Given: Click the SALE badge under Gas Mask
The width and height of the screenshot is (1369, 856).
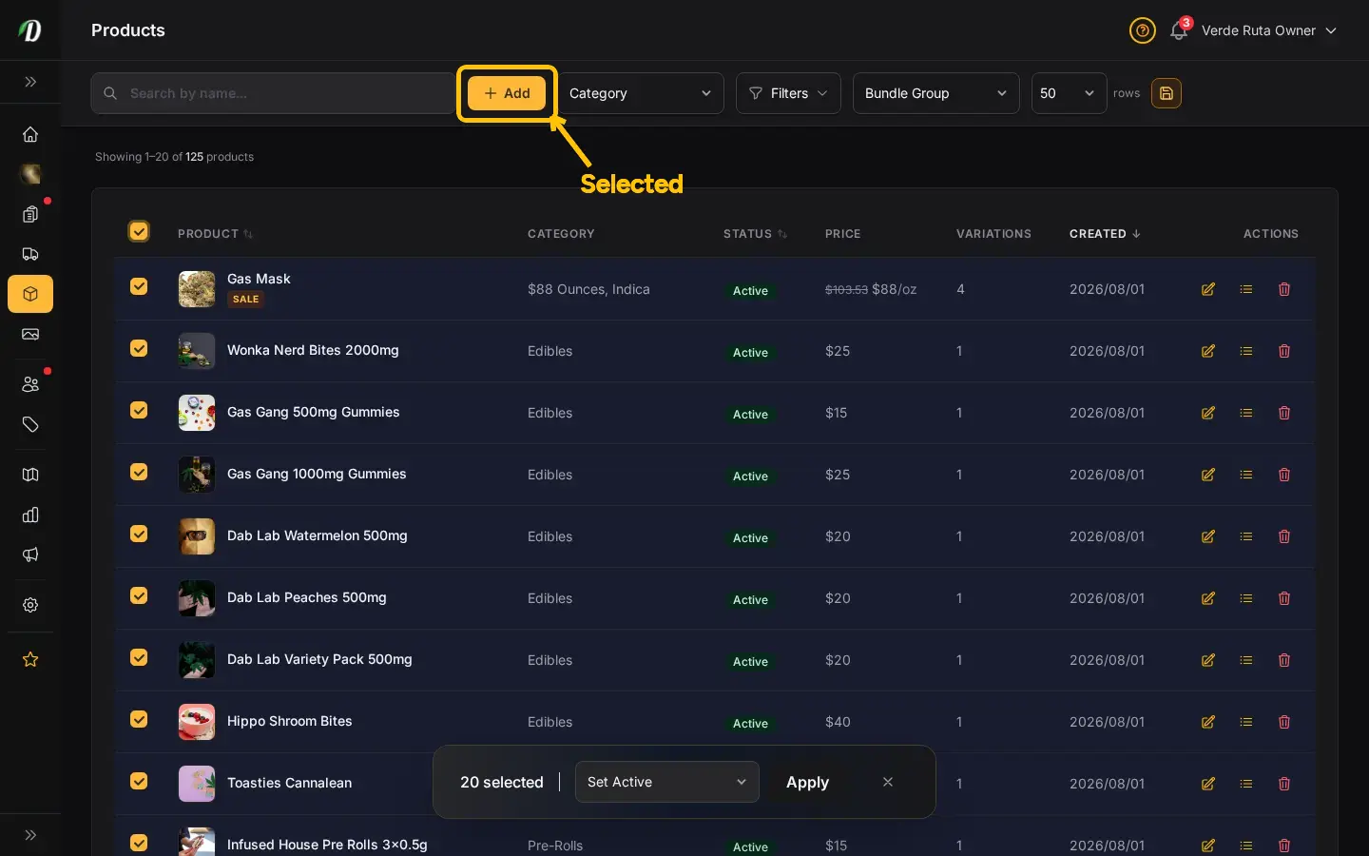Looking at the screenshot, I should click(245, 300).
